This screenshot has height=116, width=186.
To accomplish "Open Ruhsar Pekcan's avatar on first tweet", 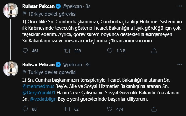I will [11, 11].
